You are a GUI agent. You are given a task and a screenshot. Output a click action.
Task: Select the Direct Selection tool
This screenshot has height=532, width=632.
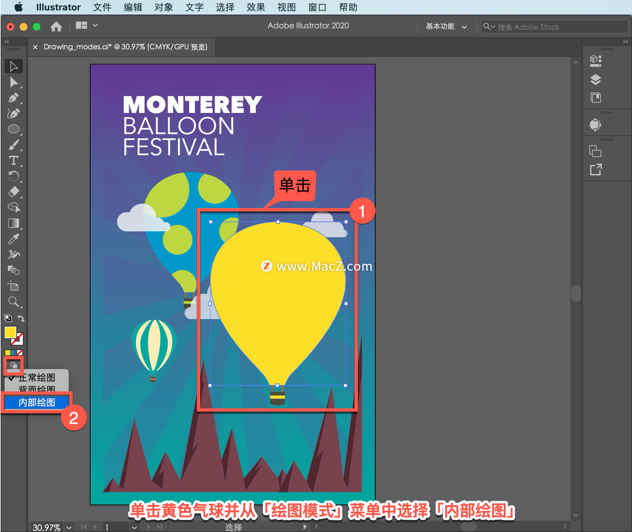(x=13, y=82)
